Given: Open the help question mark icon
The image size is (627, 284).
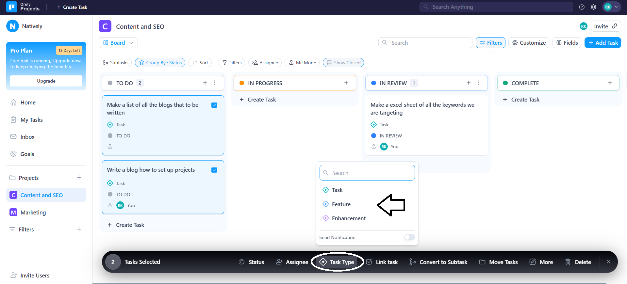Looking at the screenshot, I should click(x=582, y=7).
